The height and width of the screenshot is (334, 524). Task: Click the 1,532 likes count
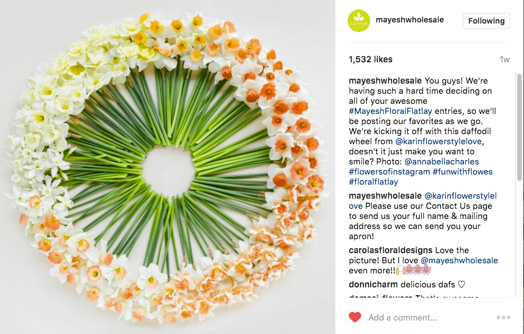pyautogui.click(x=371, y=60)
